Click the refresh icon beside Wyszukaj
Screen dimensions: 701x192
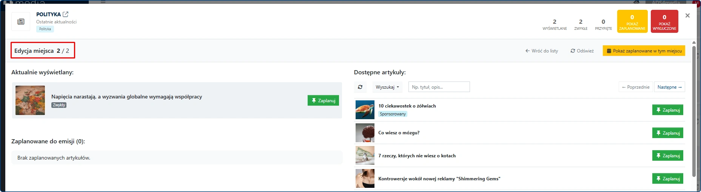pos(360,87)
